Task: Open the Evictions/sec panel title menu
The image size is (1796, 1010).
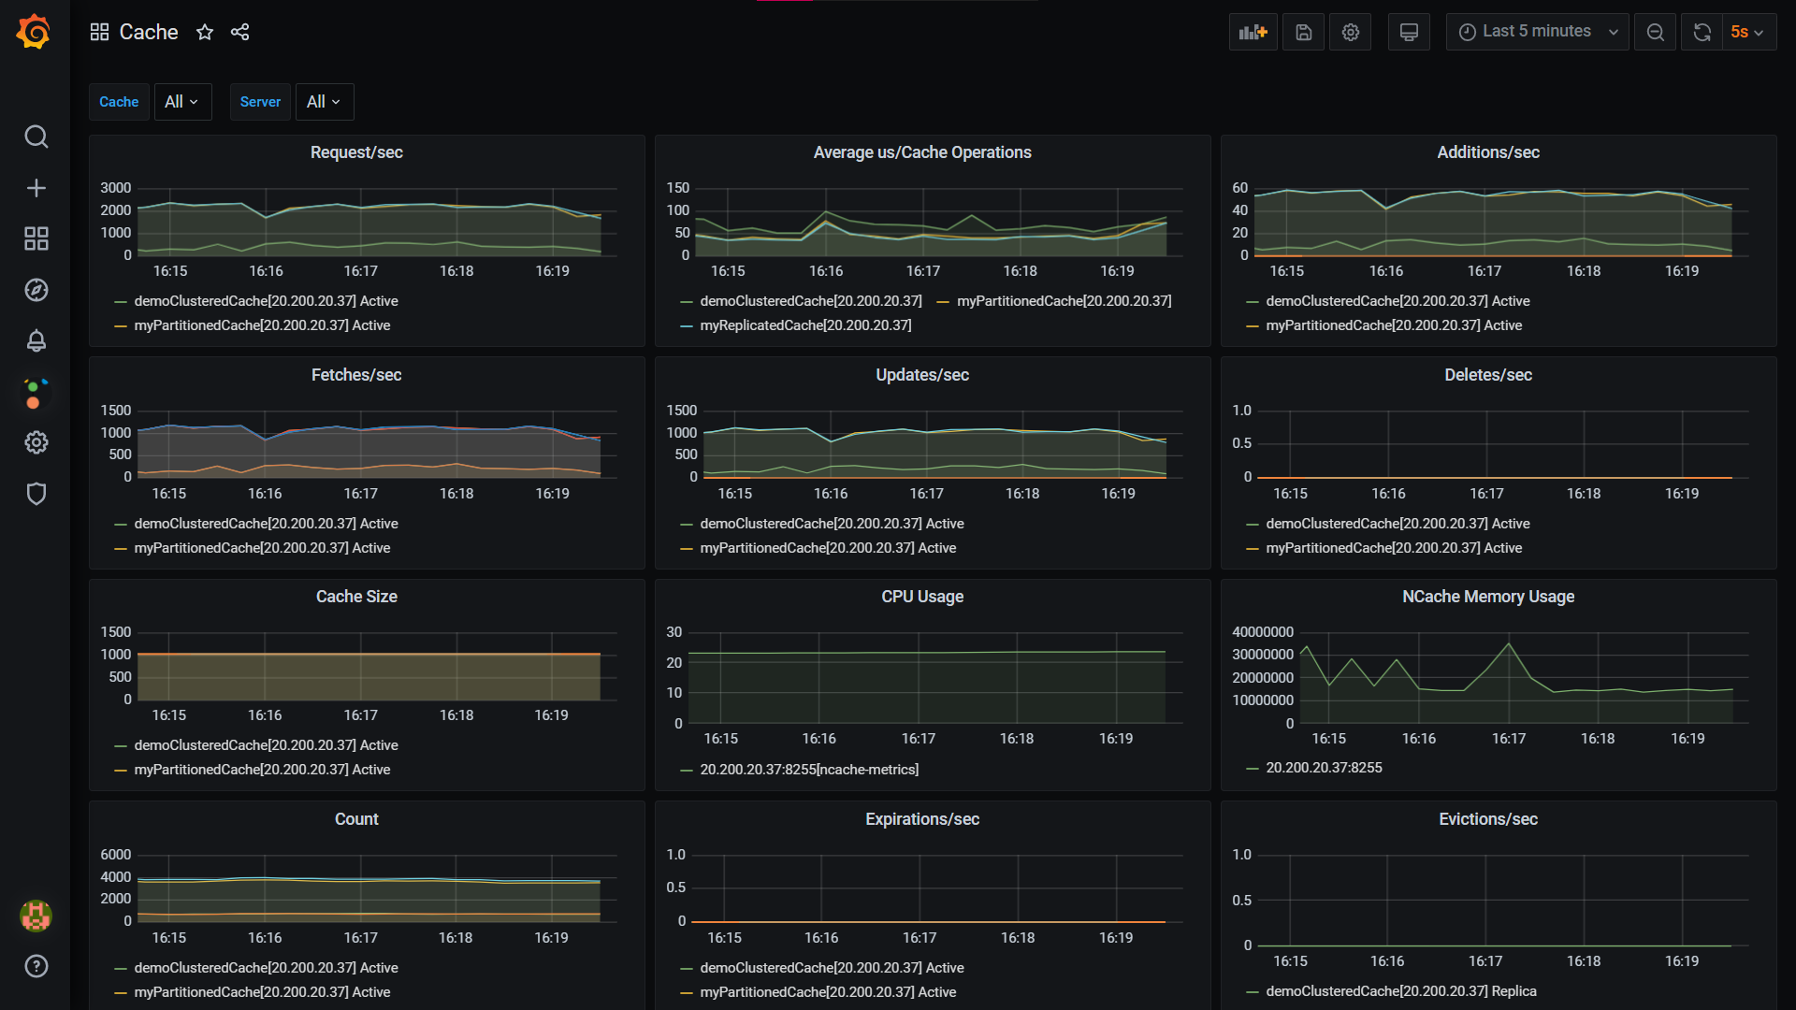Action: point(1488,819)
